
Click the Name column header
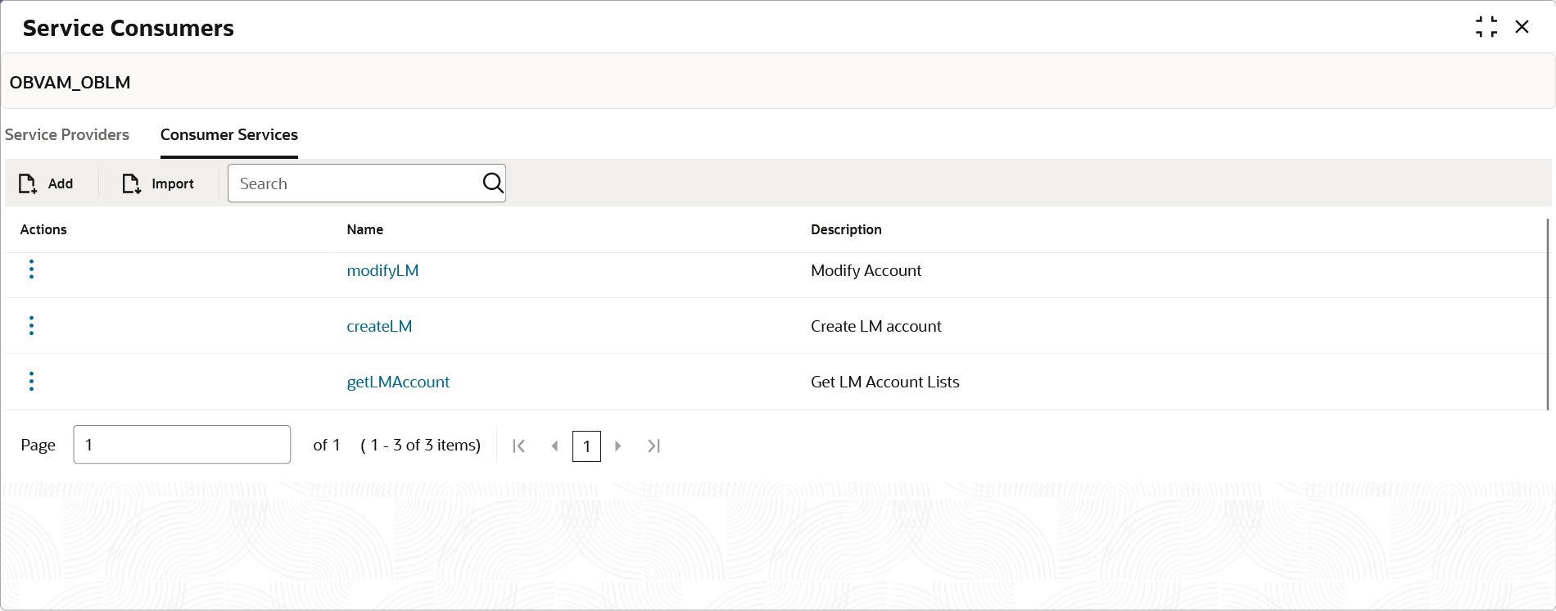tap(364, 229)
